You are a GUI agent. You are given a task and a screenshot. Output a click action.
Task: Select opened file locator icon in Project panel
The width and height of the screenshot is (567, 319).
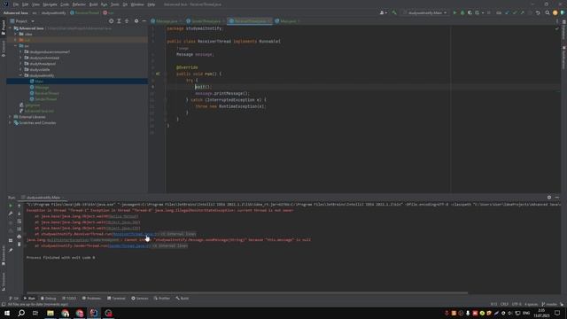coord(111,21)
